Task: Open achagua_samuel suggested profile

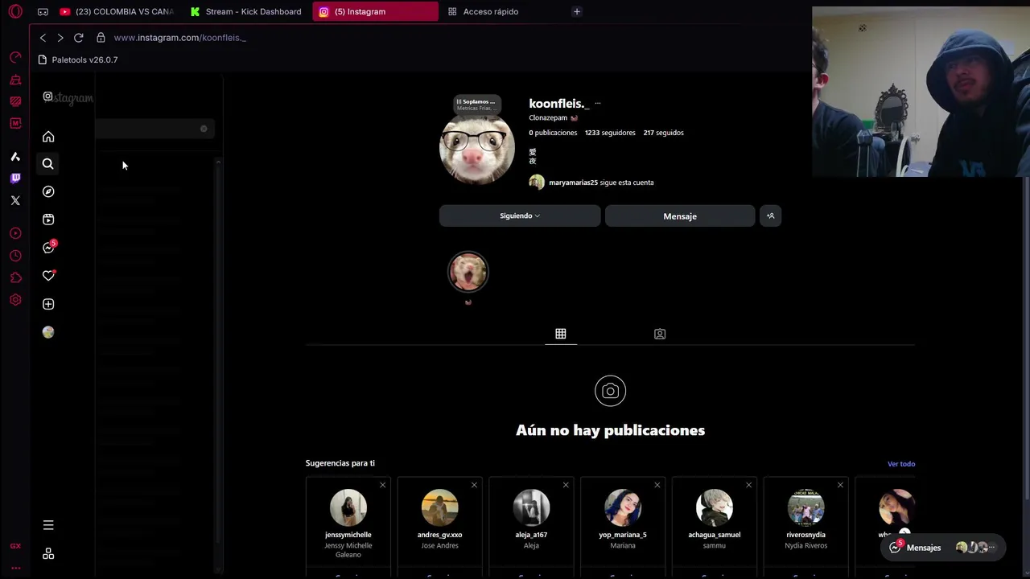Action: [x=715, y=535]
